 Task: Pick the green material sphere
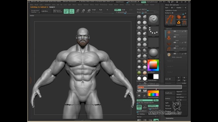tap(139, 73)
